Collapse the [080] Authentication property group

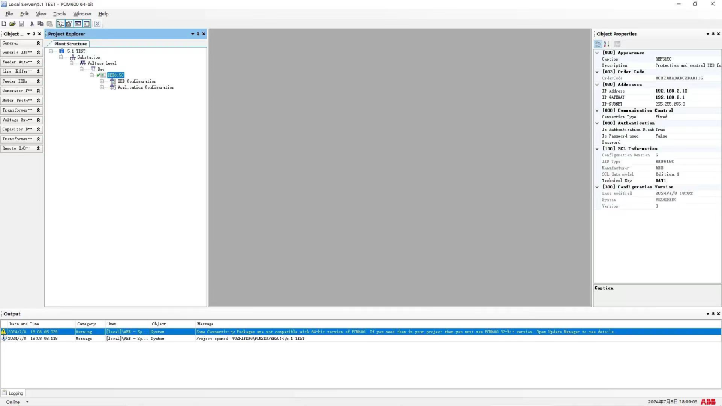click(x=597, y=124)
